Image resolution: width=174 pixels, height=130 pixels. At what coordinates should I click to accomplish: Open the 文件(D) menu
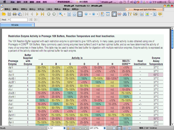[41, 9]
